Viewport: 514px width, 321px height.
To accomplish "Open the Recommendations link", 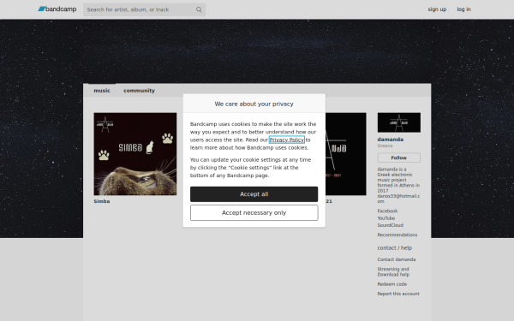I will (x=397, y=235).
